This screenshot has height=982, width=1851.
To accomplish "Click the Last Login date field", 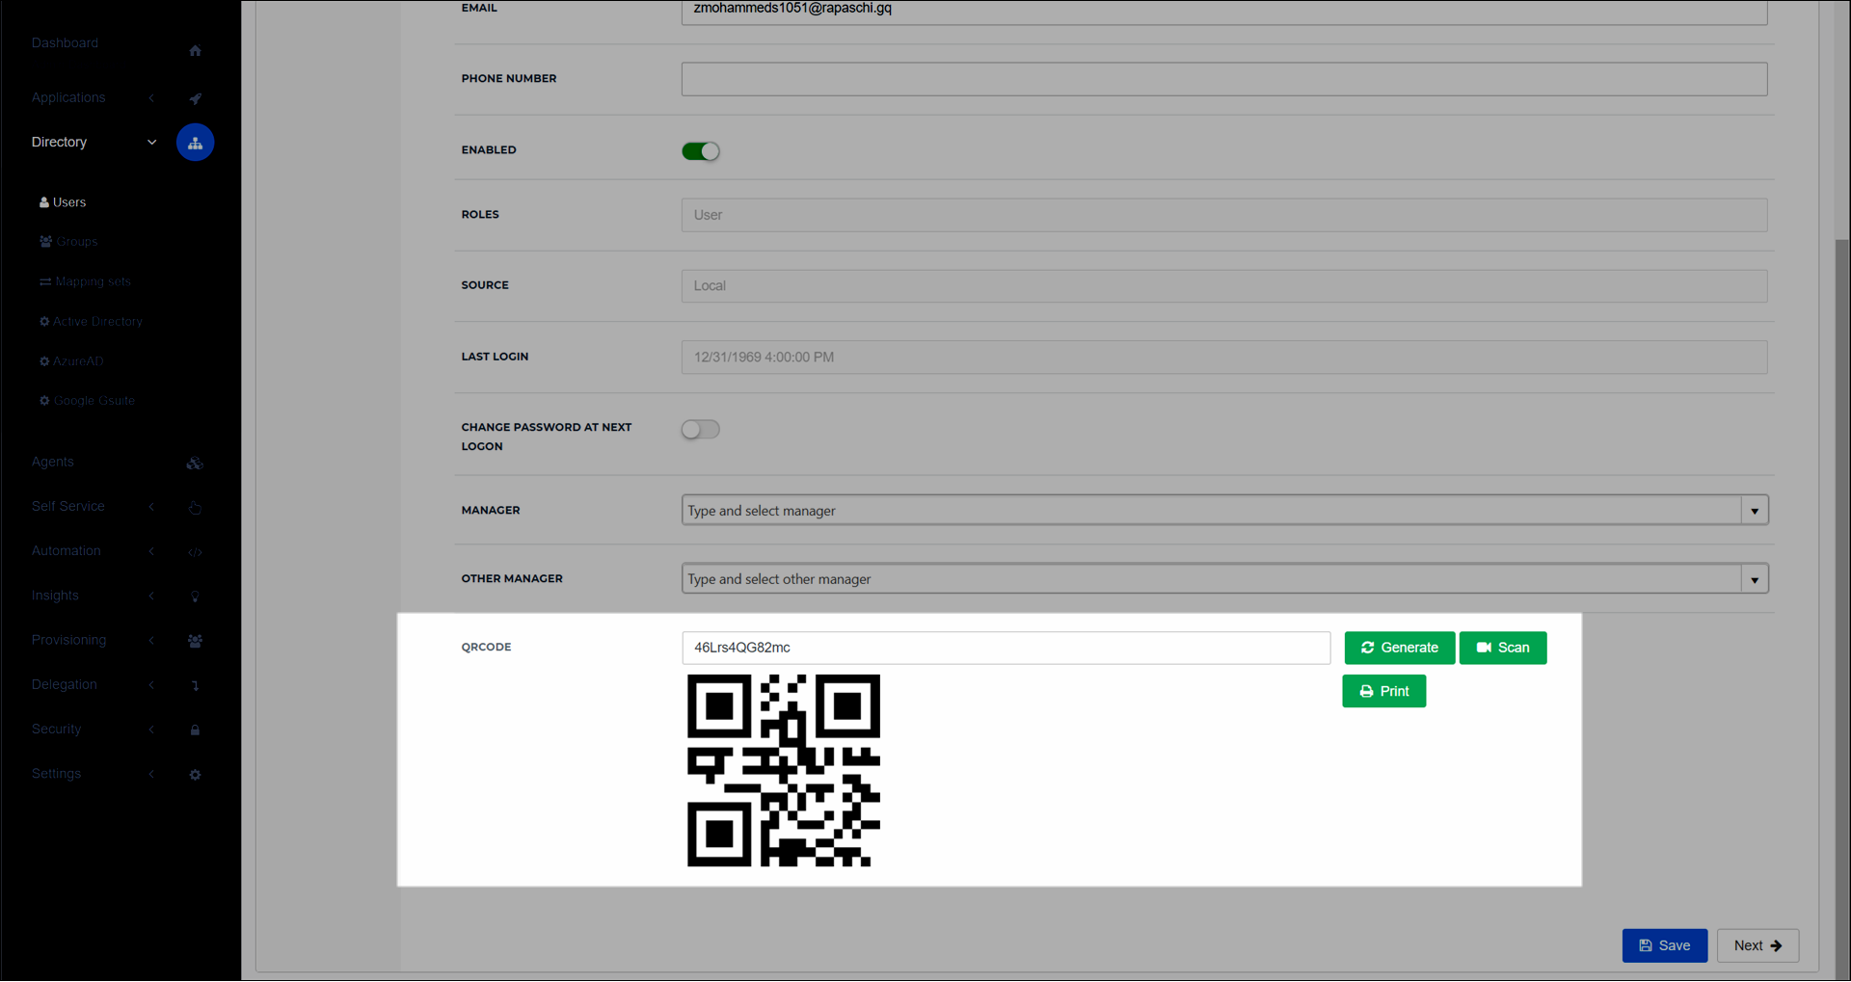I will click(x=1223, y=358).
